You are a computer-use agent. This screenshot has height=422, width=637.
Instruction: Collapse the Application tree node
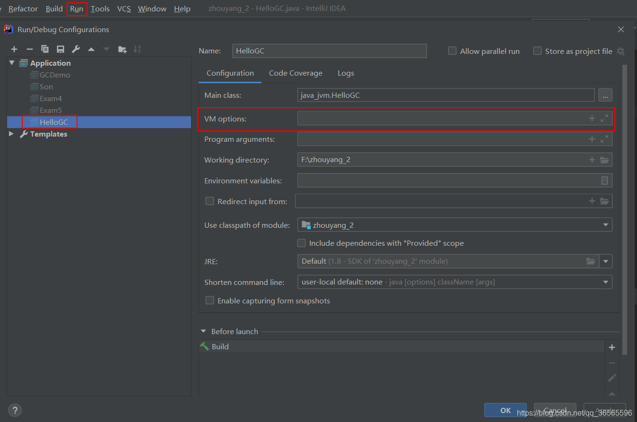click(12, 63)
